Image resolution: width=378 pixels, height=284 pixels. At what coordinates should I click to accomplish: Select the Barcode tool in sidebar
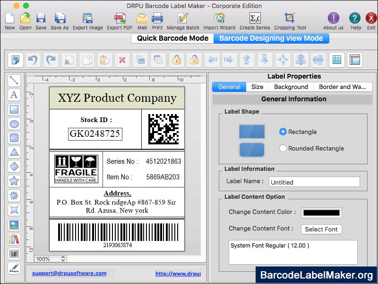(x=14, y=254)
